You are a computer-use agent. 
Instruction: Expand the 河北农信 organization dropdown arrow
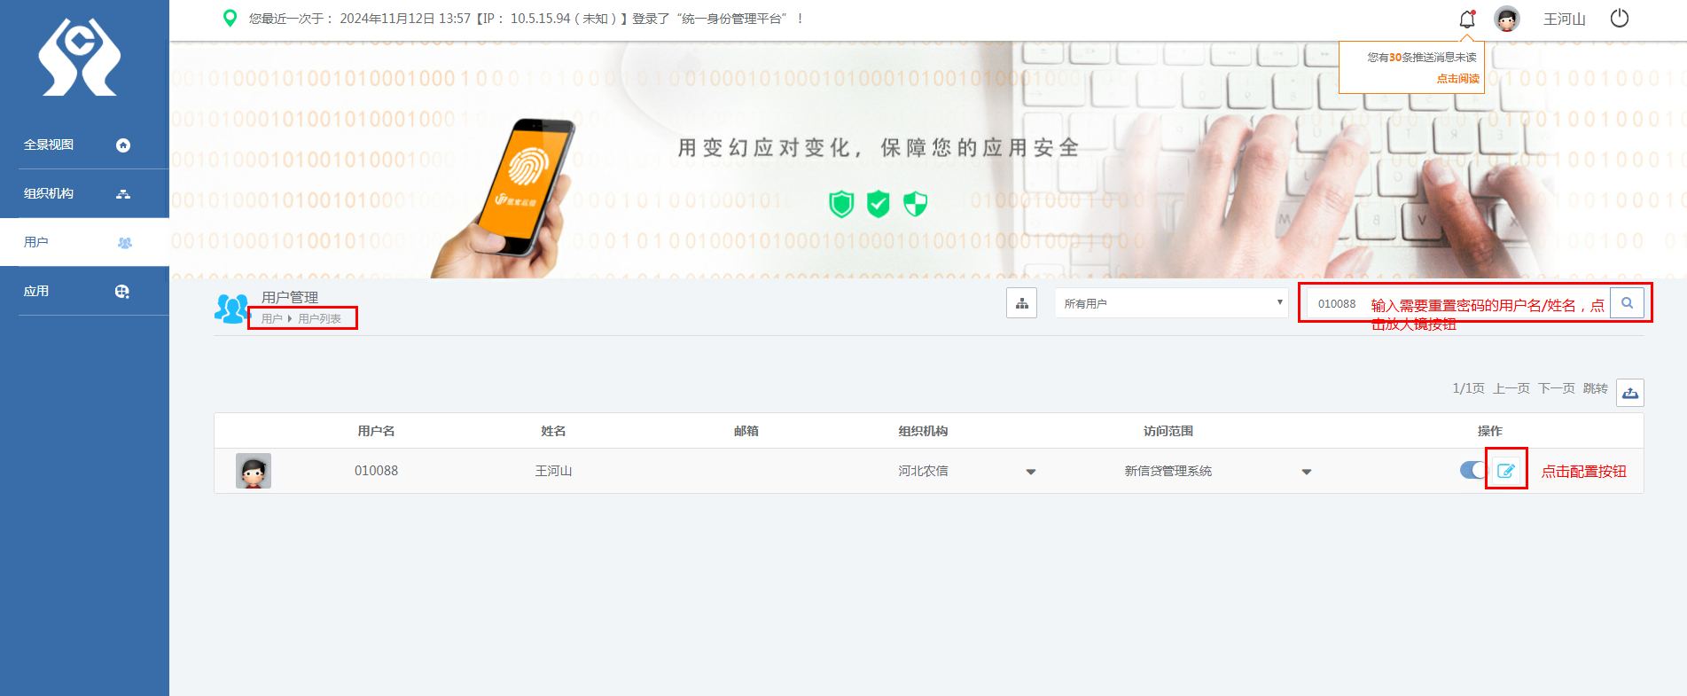click(x=1031, y=472)
